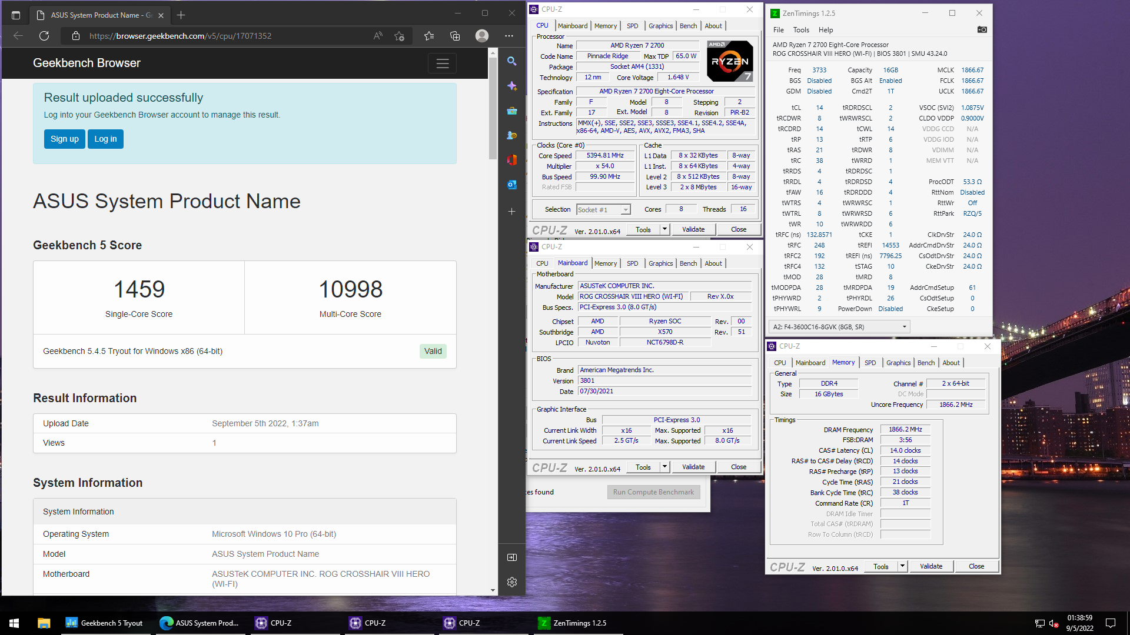The height and width of the screenshot is (635, 1130).
Task: Expand the Geekbench Browser hamburger menu
Action: coord(443,63)
